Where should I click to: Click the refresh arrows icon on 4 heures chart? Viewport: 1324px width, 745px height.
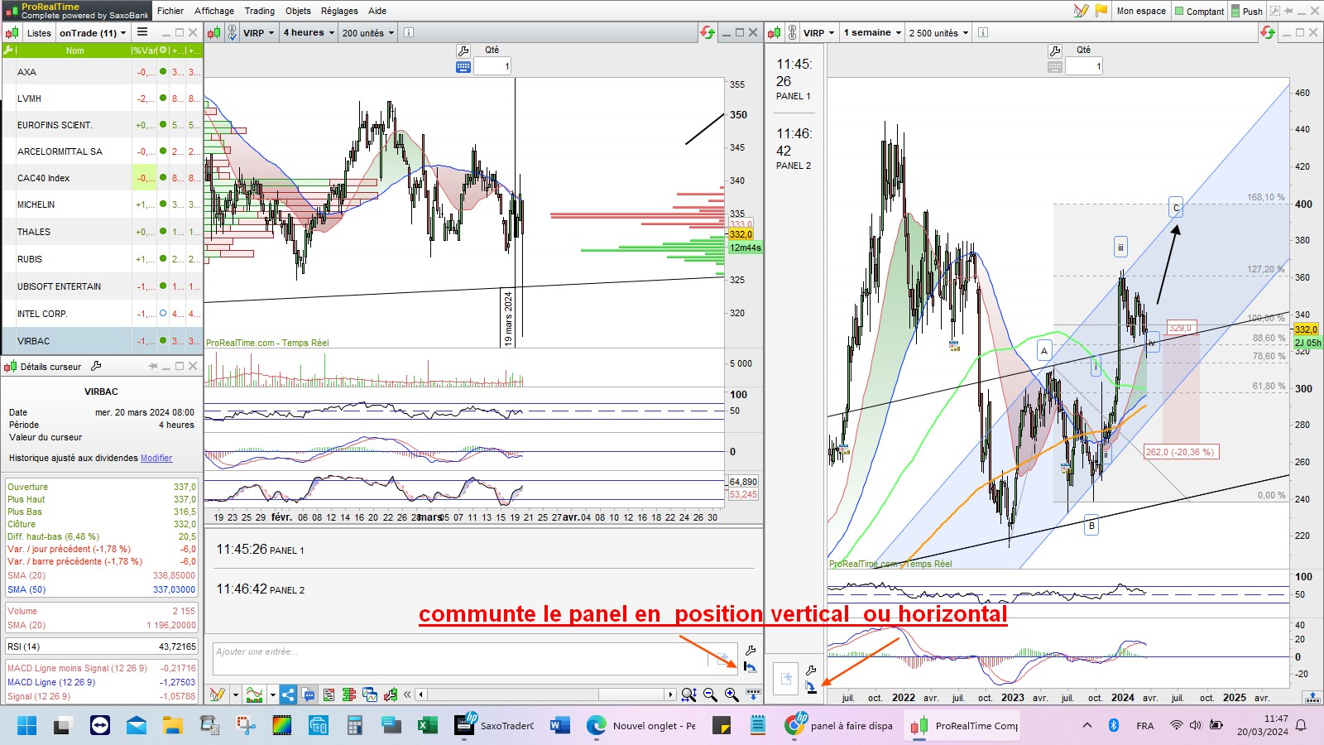coord(708,33)
